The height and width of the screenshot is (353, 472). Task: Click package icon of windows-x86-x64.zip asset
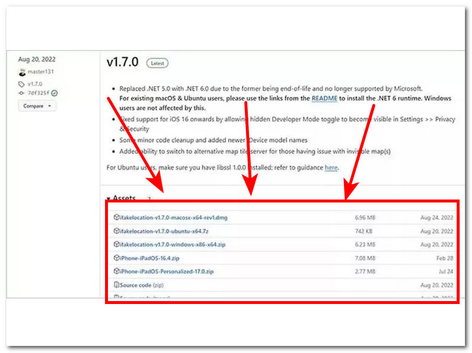point(116,244)
